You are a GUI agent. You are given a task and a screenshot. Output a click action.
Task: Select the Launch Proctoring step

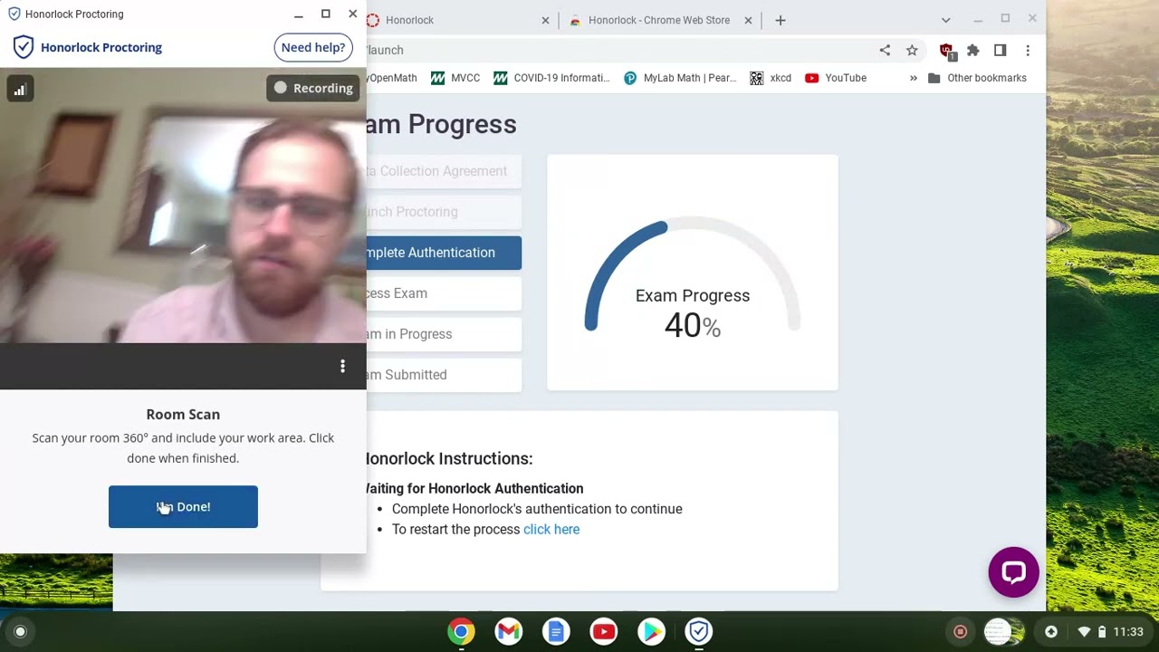[444, 212]
